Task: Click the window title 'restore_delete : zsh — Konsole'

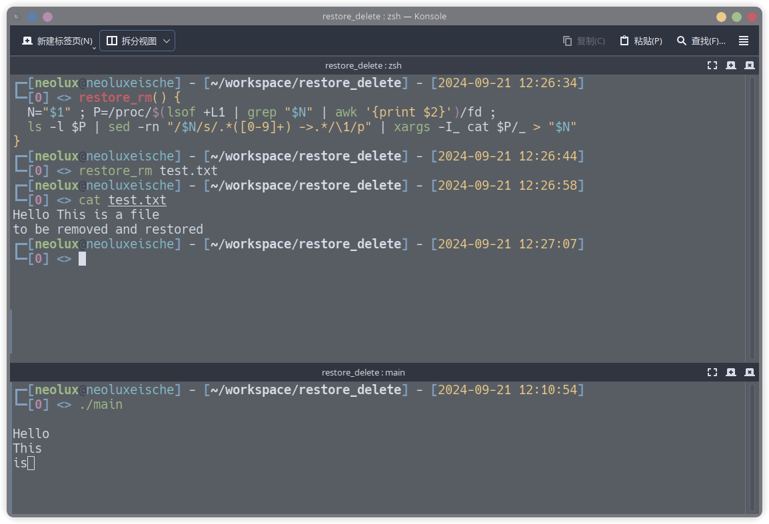Action: (384, 17)
